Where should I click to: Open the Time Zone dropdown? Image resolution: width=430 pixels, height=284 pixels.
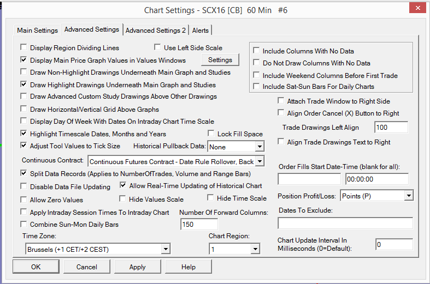(x=166, y=249)
